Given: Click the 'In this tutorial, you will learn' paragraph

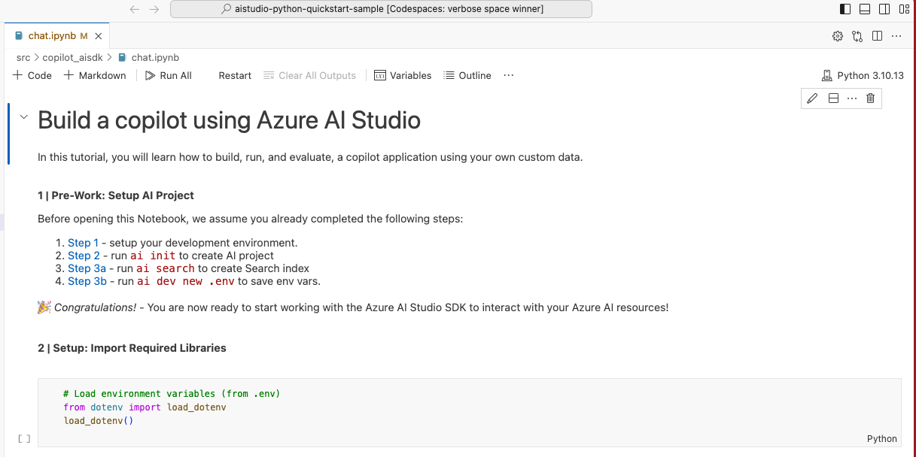Looking at the screenshot, I should click(x=310, y=157).
